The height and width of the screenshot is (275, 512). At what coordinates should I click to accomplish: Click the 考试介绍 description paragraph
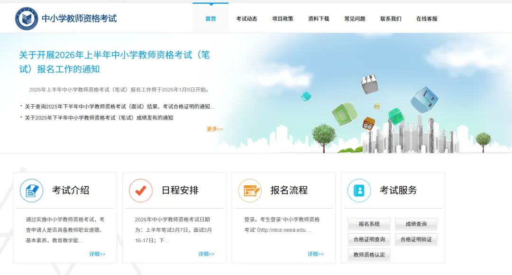coord(65,230)
